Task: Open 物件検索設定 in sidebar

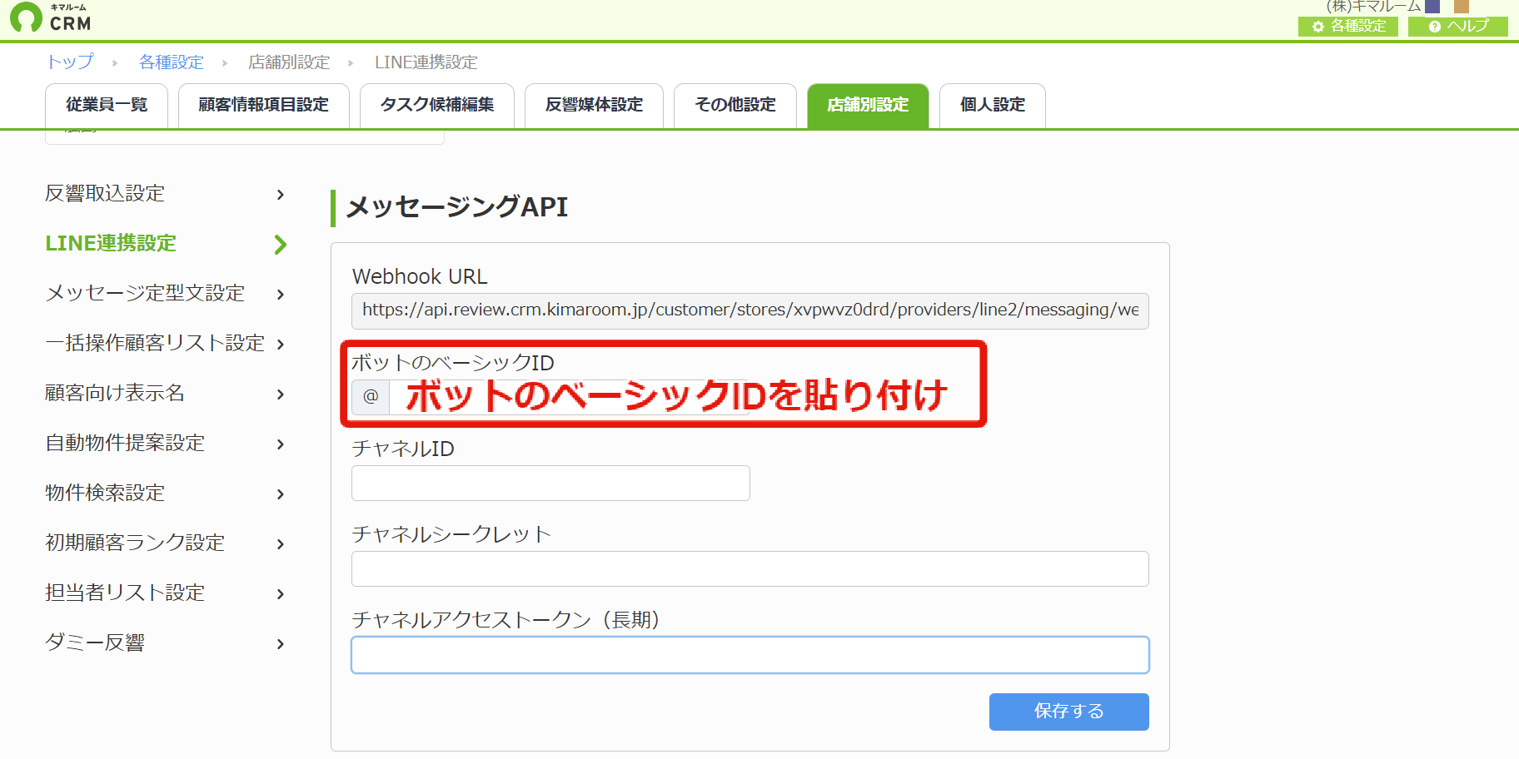Action: (x=105, y=493)
